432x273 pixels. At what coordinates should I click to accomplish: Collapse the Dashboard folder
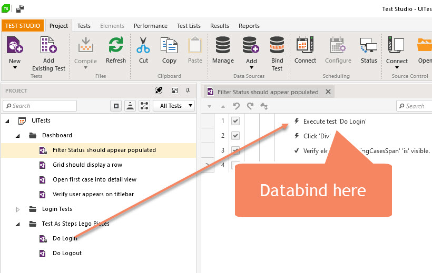point(18,136)
